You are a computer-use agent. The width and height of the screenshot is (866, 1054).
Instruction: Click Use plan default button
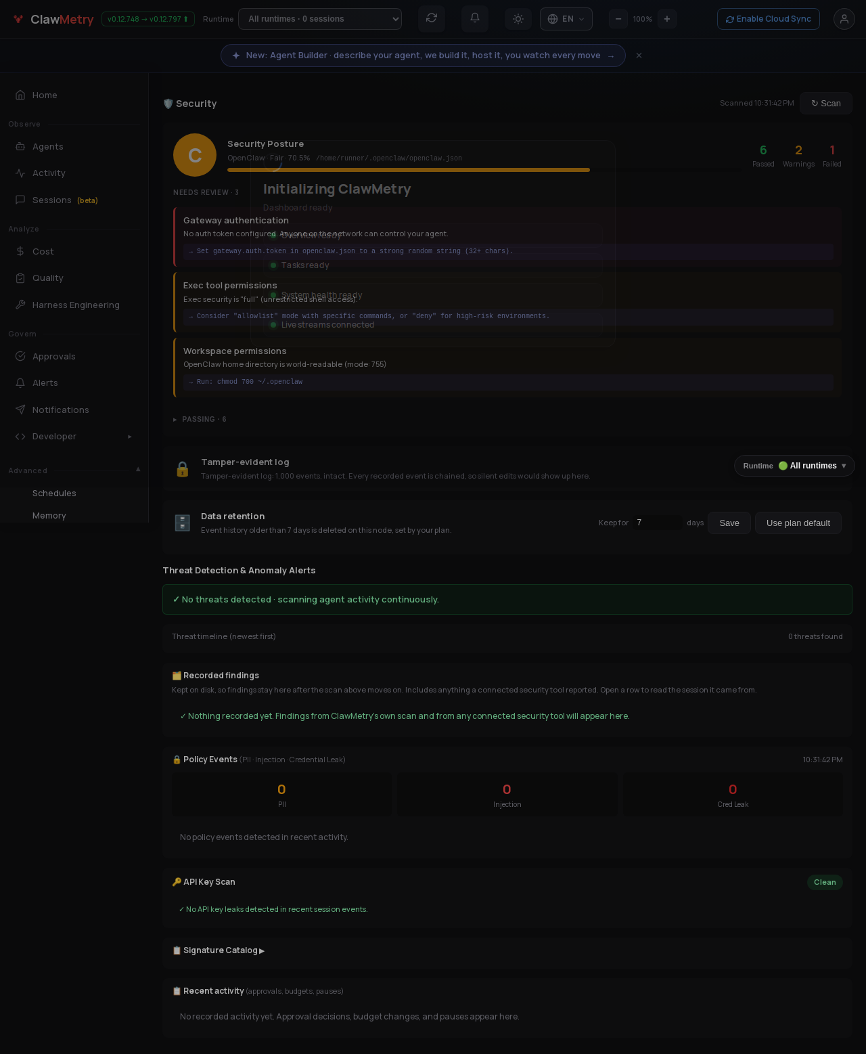pyautogui.click(x=798, y=523)
